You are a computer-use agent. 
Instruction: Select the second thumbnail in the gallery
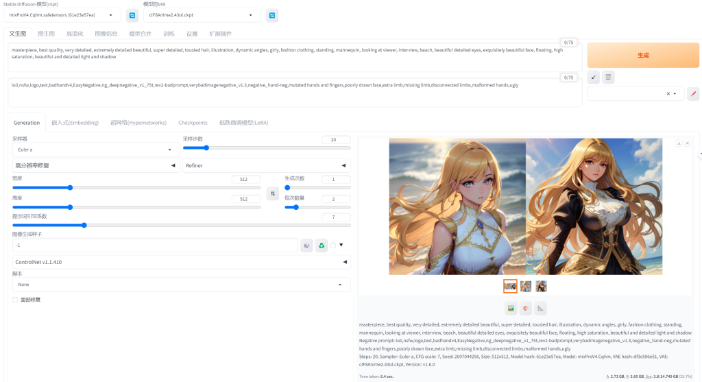(x=526, y=287)
